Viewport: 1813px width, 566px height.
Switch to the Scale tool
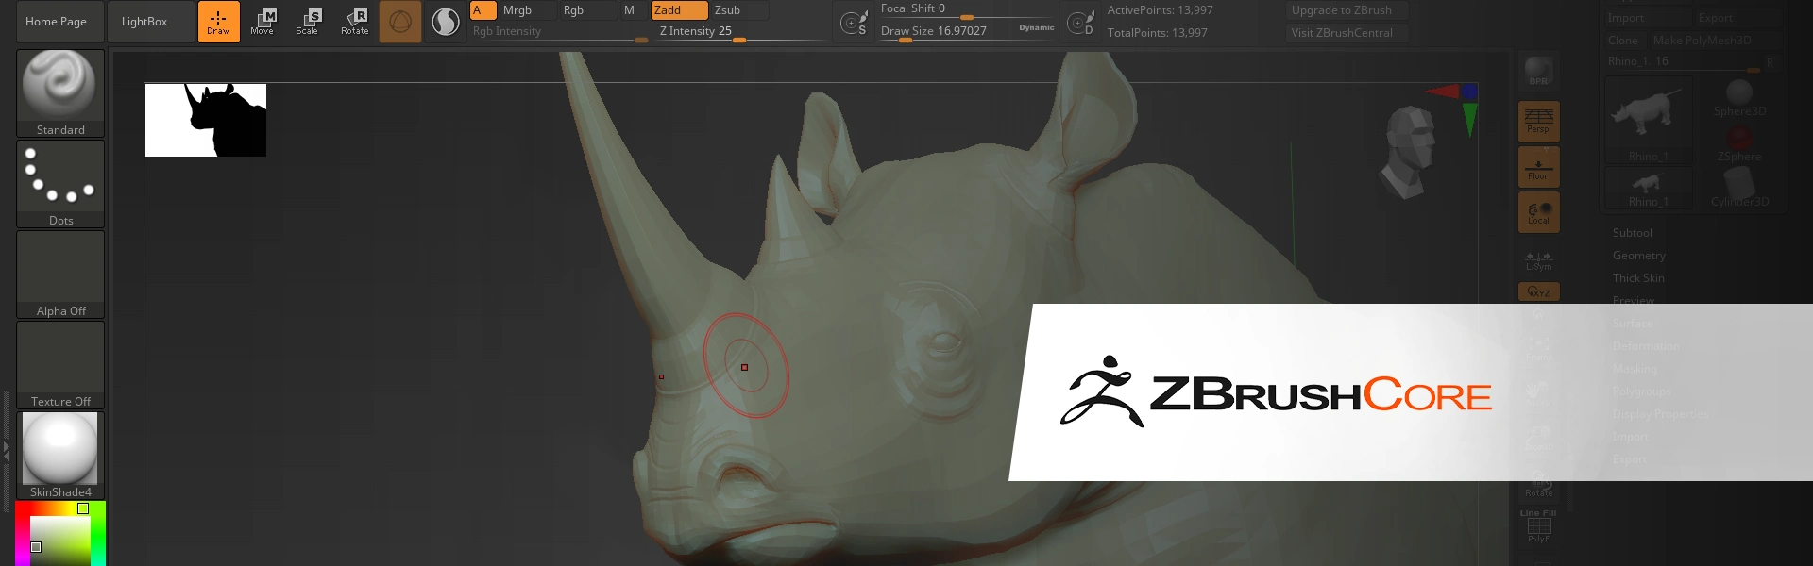[308, 21]
